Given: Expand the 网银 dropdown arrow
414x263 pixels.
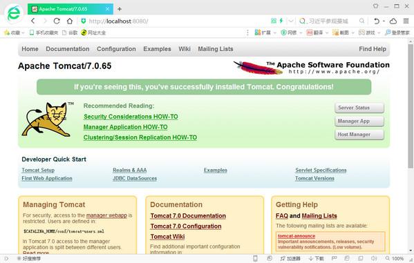Looking at the screenshot, I should pyautogui.click(x=301, y=33).
